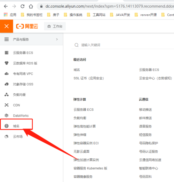Open 无影云桌面 link

tap(81, 151)
